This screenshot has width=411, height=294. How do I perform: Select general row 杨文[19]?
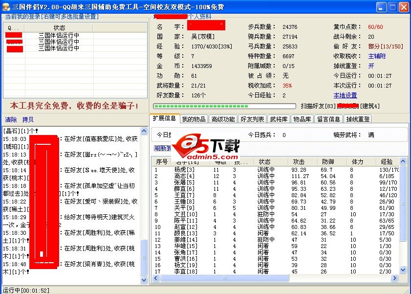click(275, 265)
